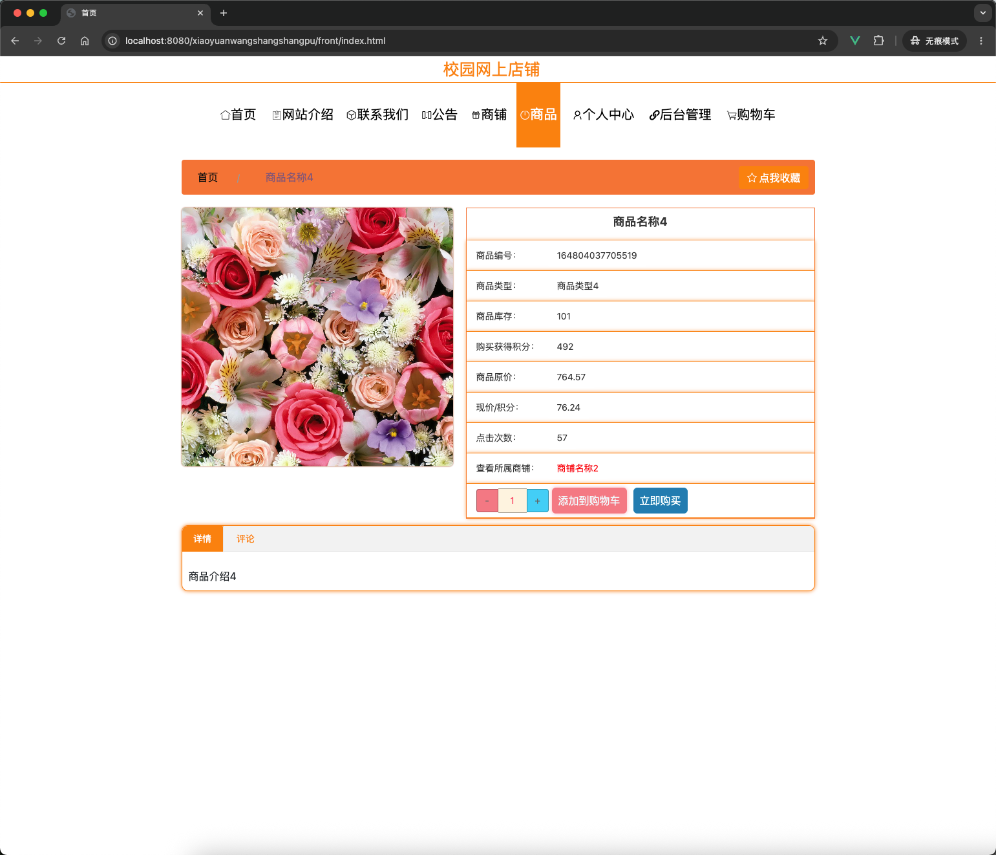This screenshot has height=855, width=996.
Task: Click the 商品类型4 value
Action: point(577,286)
